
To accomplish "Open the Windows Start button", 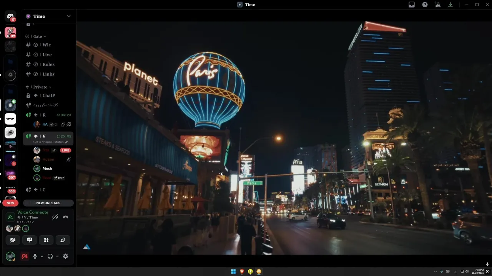I will pyautogui.click(x=233, y=271).
